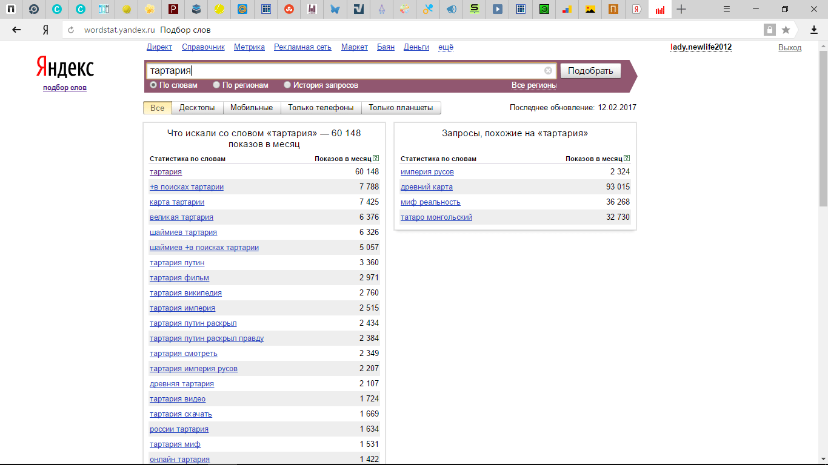The image size is (828, 465).
Task: Open downloads with the down arrow icon
Action: 814,30
